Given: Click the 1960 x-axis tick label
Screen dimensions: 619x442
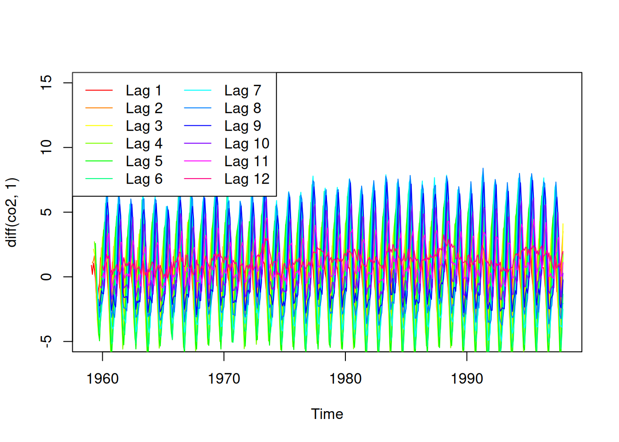Looking at the screenshot, I should click(x=103, y=379).
